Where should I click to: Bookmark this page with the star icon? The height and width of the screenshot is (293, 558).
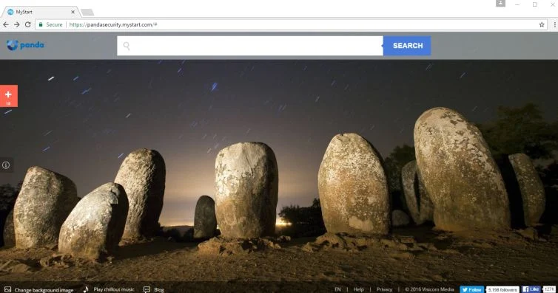click(542, 24)
